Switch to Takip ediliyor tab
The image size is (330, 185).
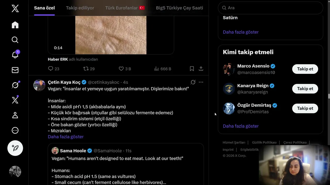(80, 8)
